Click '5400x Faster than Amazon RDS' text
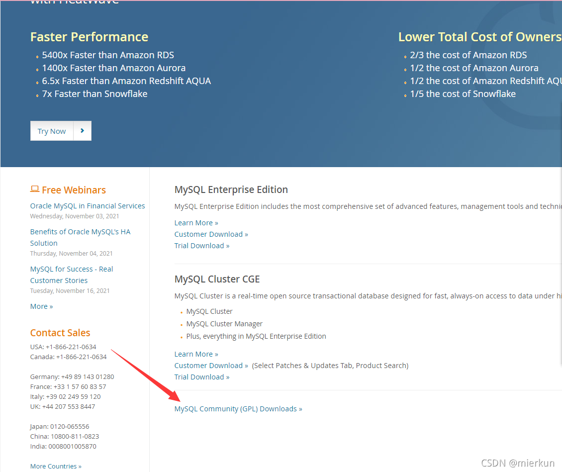This screenshot has width=562, height=472. point(108,55)
